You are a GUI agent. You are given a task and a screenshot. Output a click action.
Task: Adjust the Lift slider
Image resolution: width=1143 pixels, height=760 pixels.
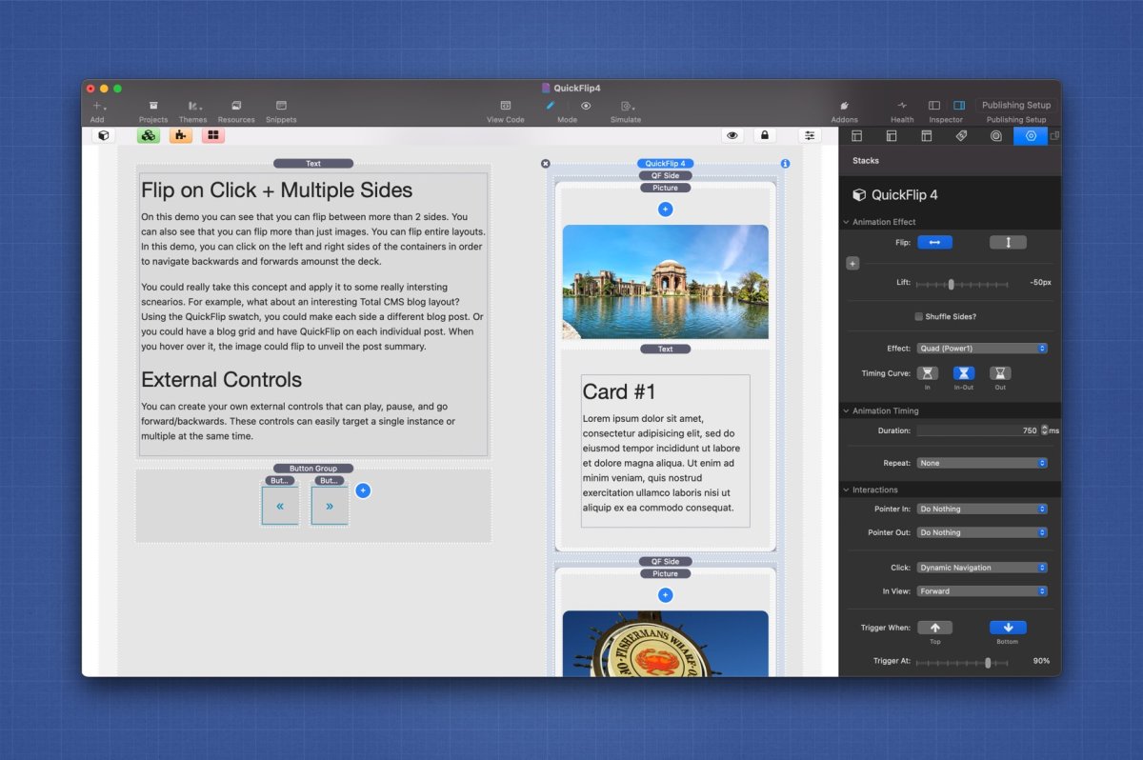951,284
